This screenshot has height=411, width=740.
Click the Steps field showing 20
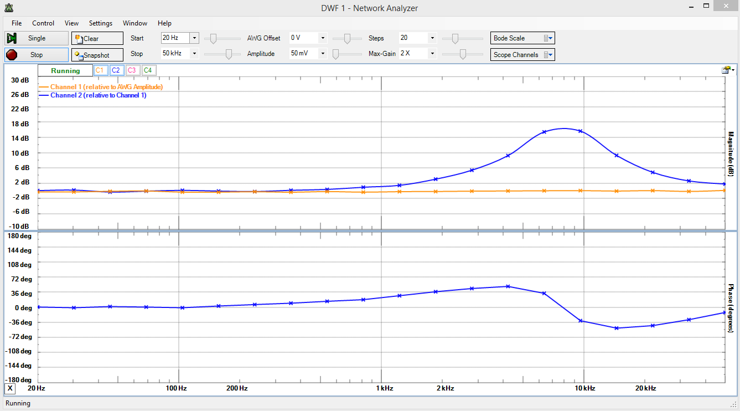(413, 38)
